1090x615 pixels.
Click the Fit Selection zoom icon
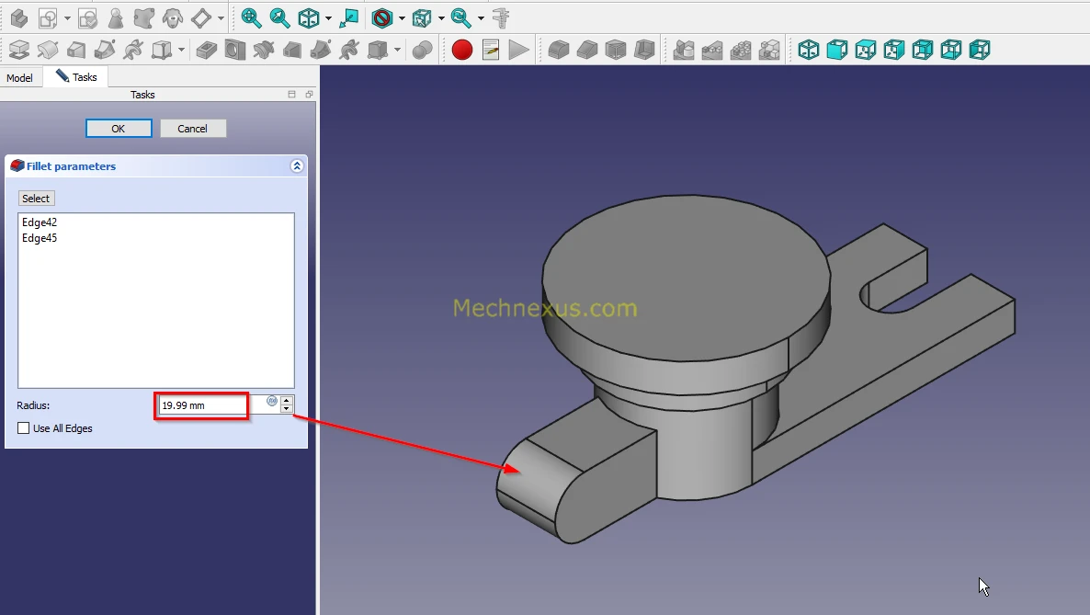[x=279, y=17]
